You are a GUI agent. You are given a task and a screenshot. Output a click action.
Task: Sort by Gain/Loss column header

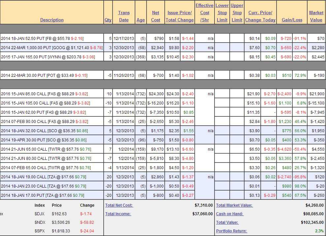292,20
